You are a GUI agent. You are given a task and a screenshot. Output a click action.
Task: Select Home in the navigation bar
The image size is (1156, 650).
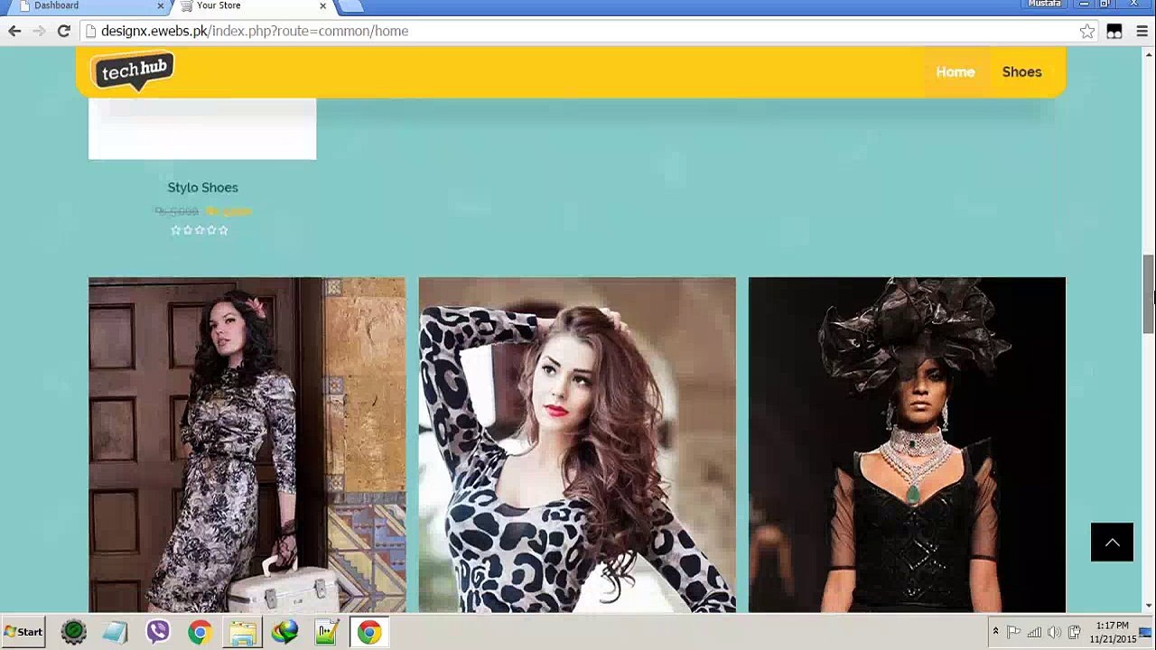click(x=955, y=72)
